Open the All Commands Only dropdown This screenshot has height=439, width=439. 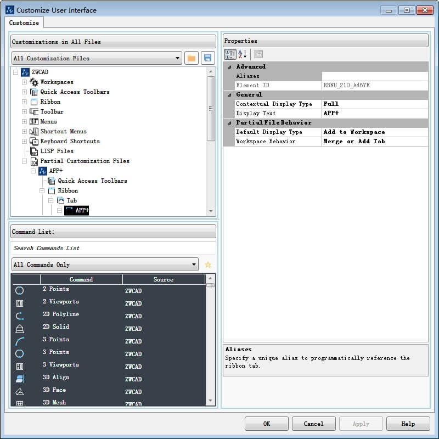tap(105, 264)
